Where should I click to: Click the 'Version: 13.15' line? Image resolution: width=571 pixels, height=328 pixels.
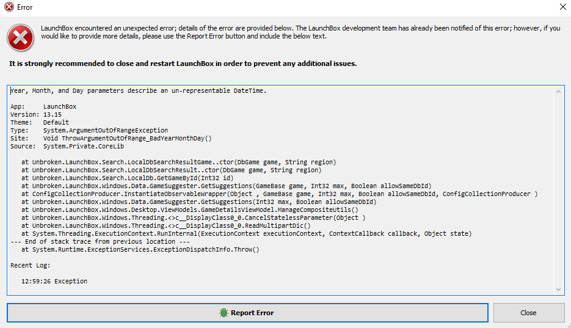36,114
